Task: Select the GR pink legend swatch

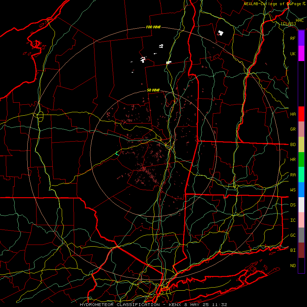Action: [x=301, y=129]
